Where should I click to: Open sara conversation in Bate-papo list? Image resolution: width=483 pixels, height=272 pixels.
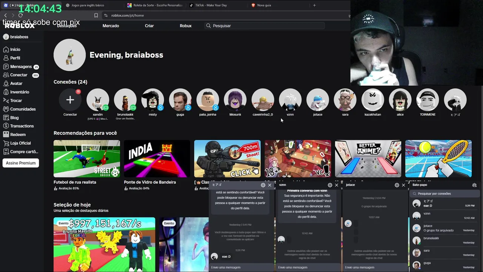tap(444, 253)
